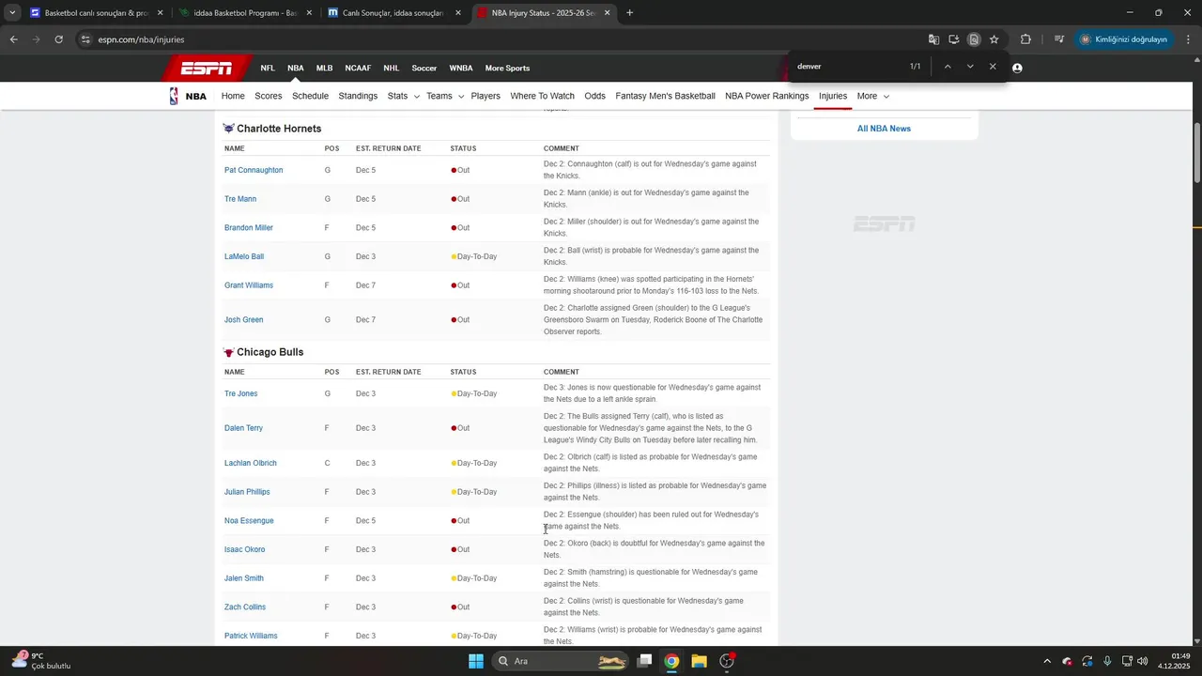1202x676 pixels.
Task: Open the Google Translate page icon
Action: coord(933,39)
